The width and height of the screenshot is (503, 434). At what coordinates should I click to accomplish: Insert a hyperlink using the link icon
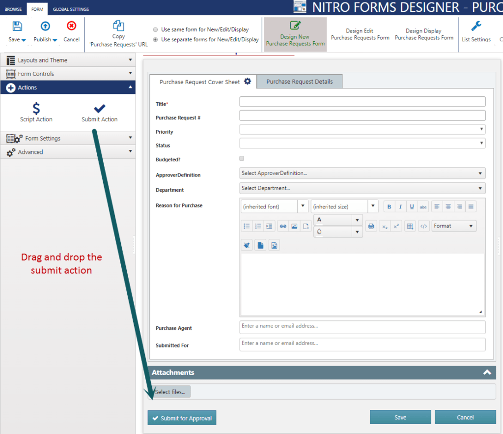coord(284,226)
